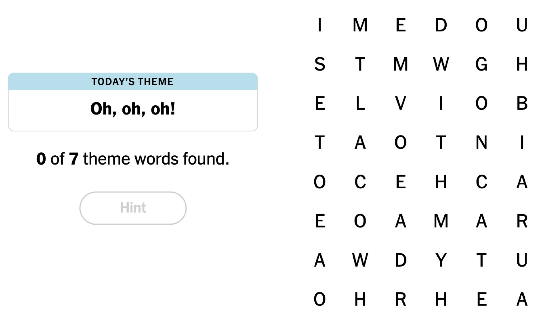542x321 pixels.
Task: Select the C starting row O C E H C A
Action: (x=360, y=182)
